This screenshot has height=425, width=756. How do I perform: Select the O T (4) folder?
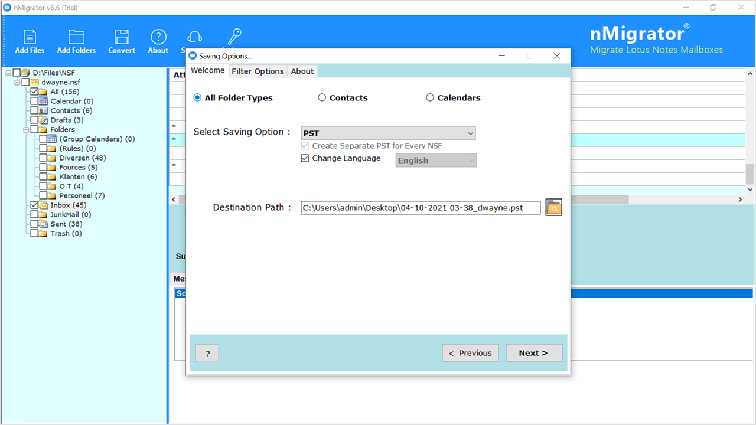point(71,186)
